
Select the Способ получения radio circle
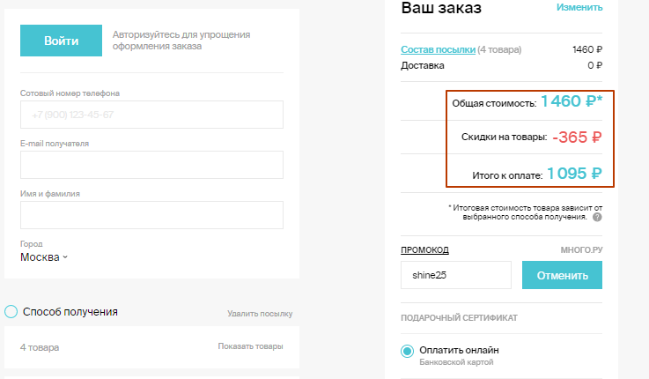tap(11, 312)
